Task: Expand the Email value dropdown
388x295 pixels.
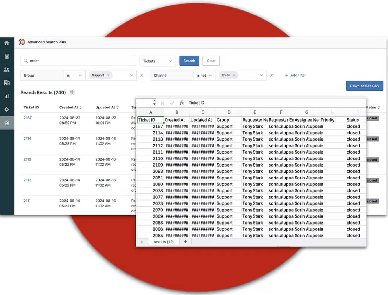Action: 261,75
